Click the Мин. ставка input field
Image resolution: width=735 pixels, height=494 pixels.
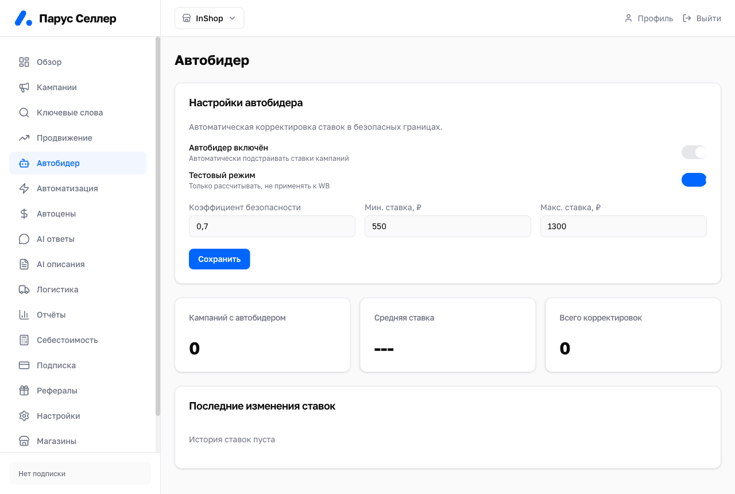pos(448,226)
